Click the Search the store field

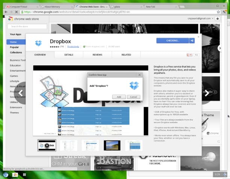pyautogui.click(x=27, y=26)
